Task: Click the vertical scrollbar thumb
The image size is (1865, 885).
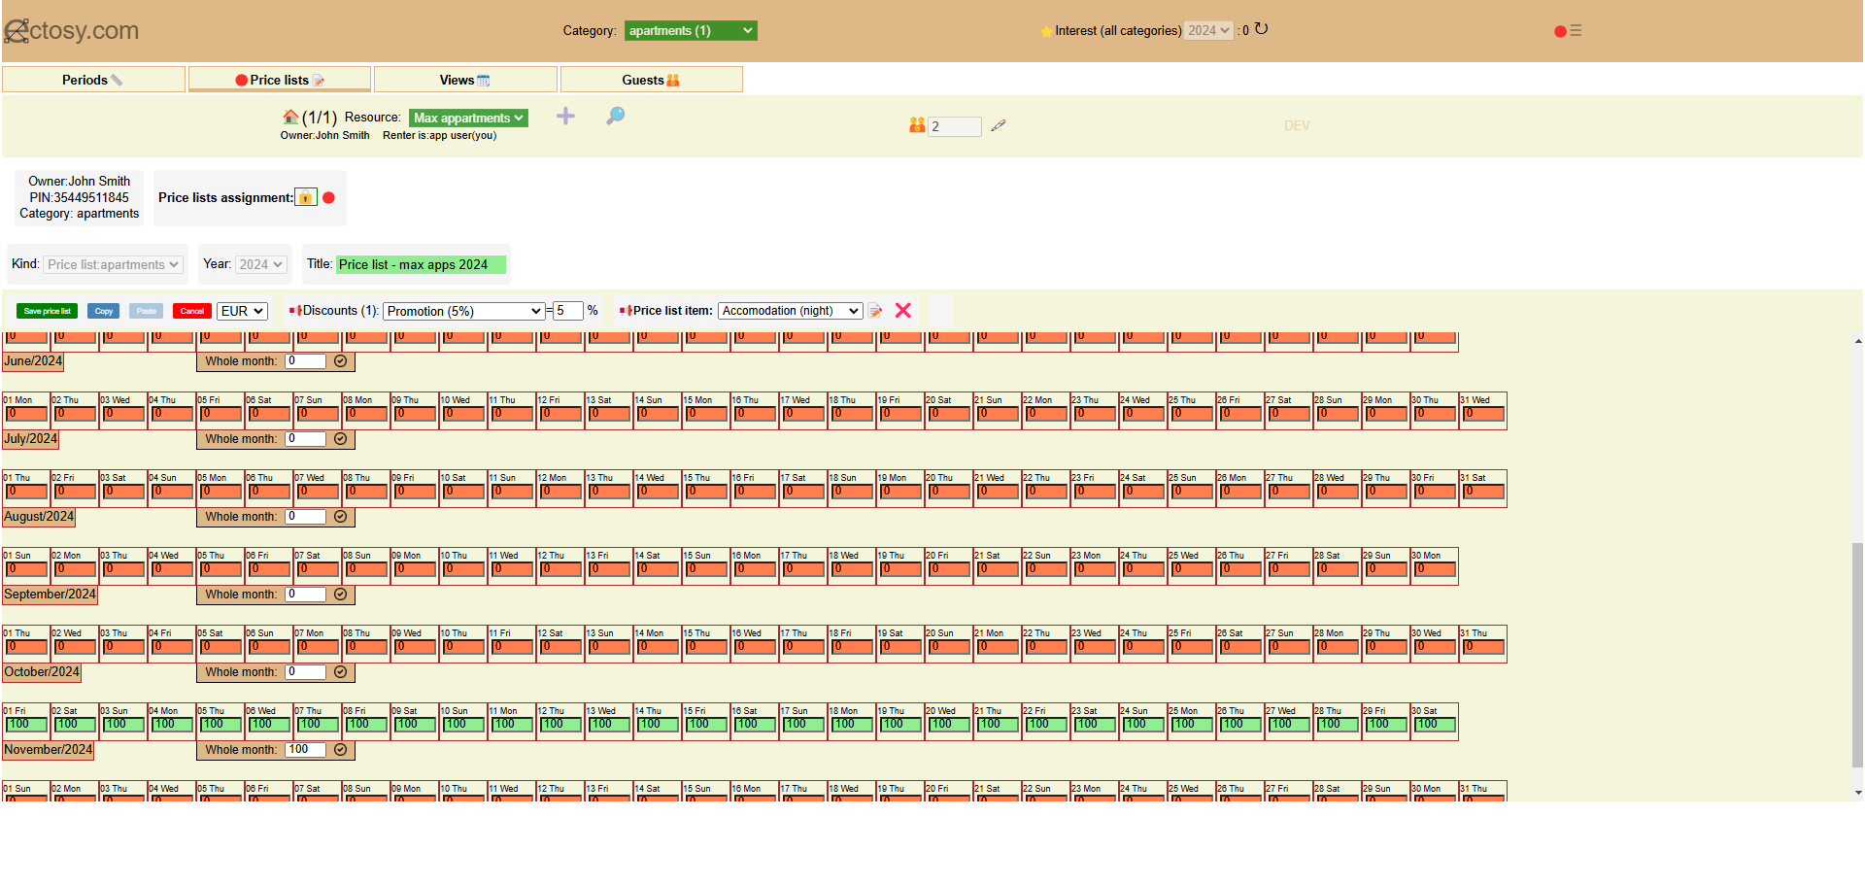Action: pos(1857,656)
